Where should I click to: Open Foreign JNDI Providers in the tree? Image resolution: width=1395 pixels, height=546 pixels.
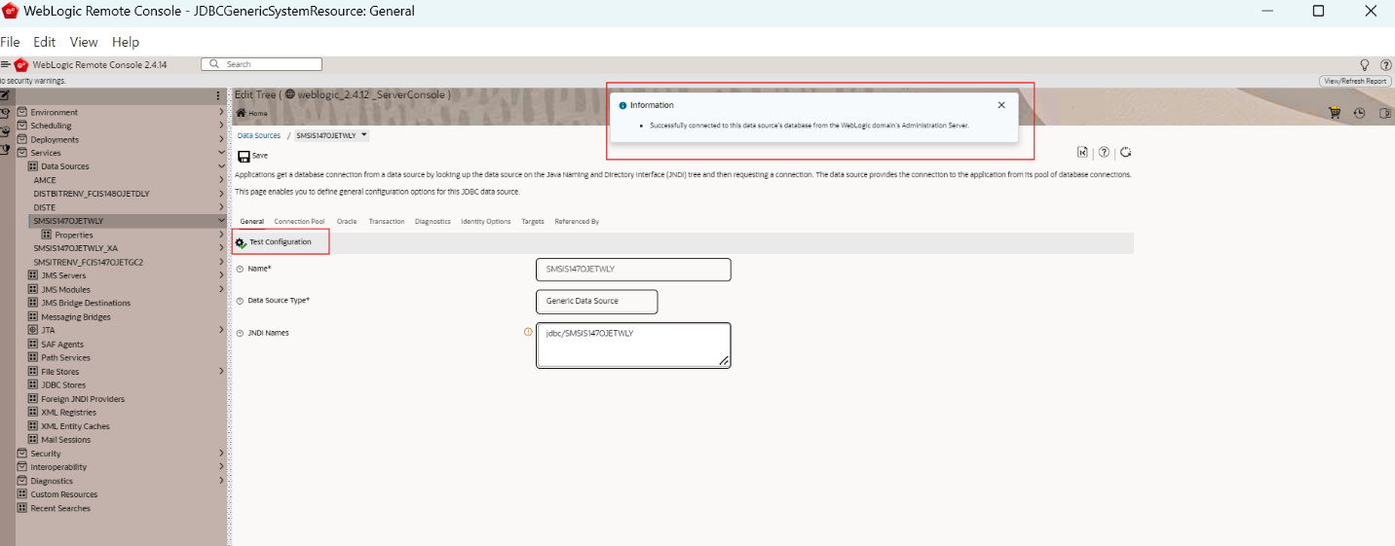click(x=83, y=398)
